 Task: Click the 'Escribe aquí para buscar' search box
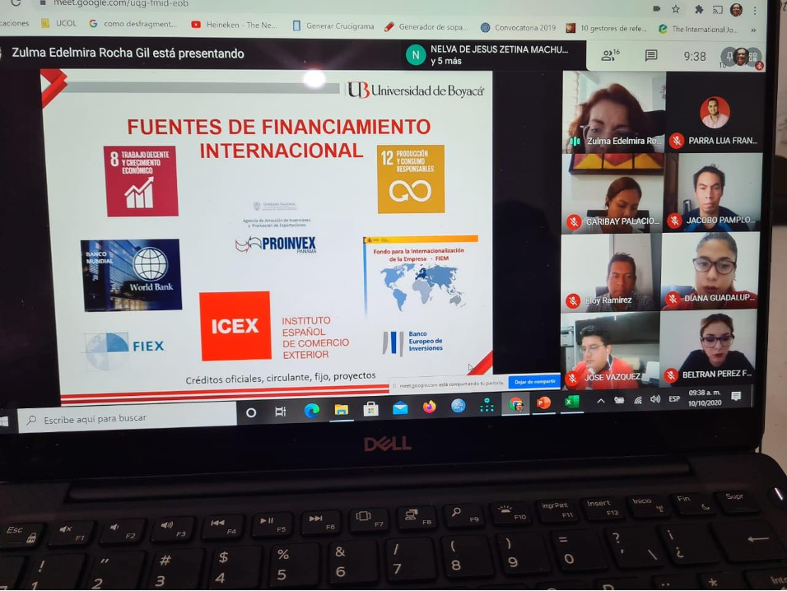click(128, 418)
